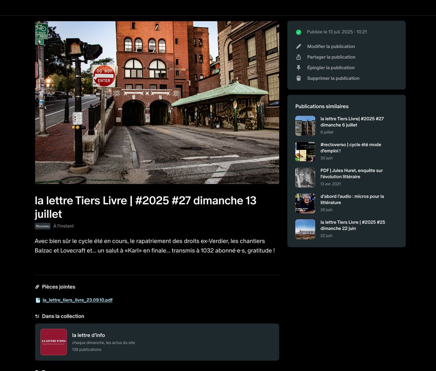Click the À l'instant timestamp
This screenshot has height=371, width=436.
tap(64, 226)
